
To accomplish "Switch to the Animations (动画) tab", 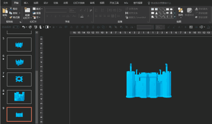I will pos(66,3).
